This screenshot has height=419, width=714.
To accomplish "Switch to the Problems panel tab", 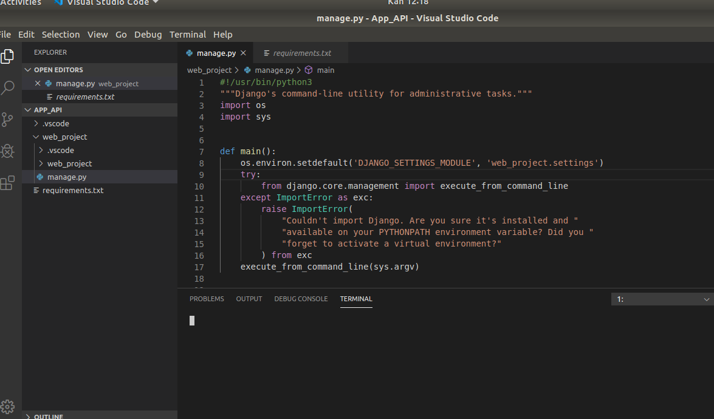I will [207, 299].
